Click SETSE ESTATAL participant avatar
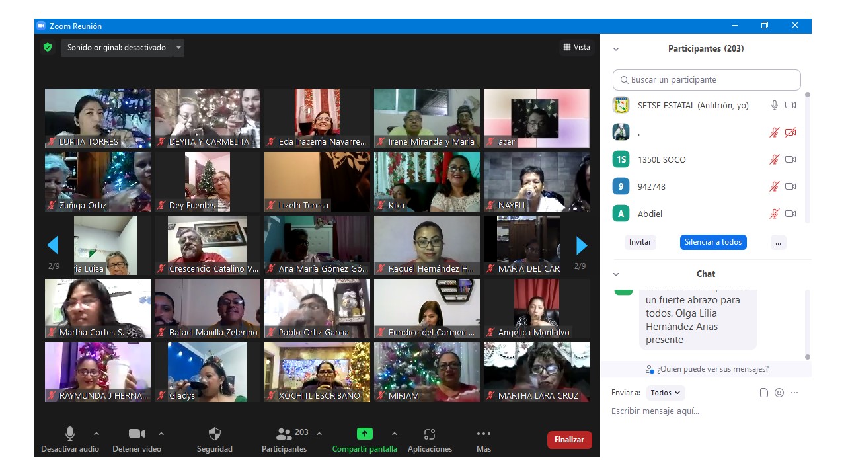This screenshot has height=476, width=846. [621, 105]
